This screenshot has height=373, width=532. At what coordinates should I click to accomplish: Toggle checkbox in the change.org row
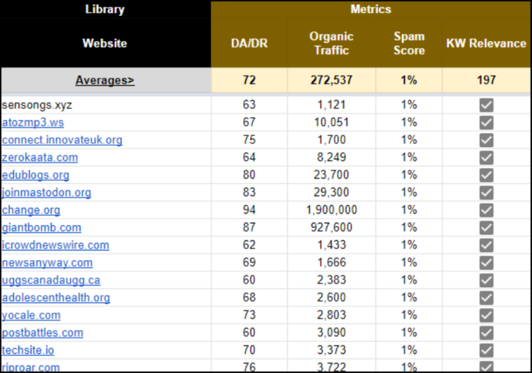tap(486, 210)
